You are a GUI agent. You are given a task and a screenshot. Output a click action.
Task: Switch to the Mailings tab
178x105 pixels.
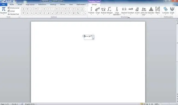[x=53, y=5]
